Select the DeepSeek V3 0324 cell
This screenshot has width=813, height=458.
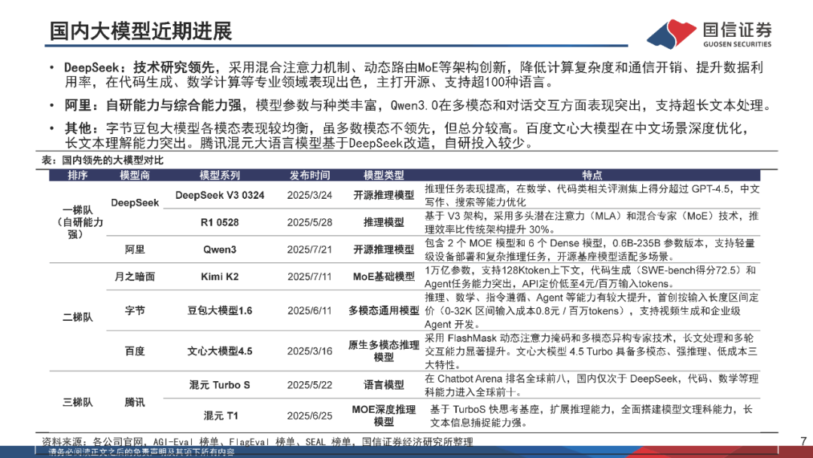point(220,196)
